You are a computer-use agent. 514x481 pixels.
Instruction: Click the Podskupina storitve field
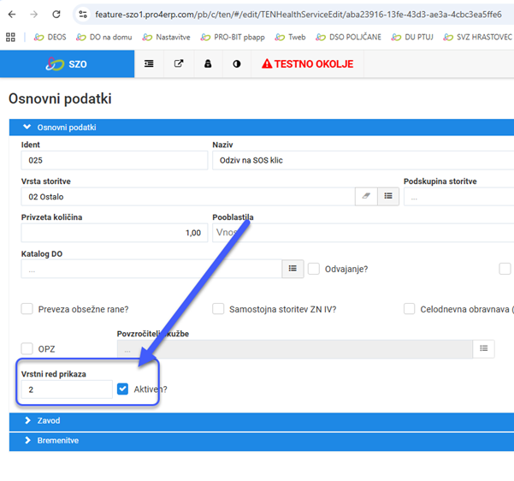pos(458,197)
